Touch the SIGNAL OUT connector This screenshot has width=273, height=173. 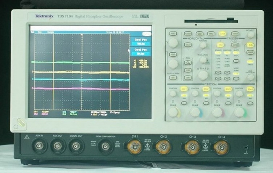click(x=76, y=146)
